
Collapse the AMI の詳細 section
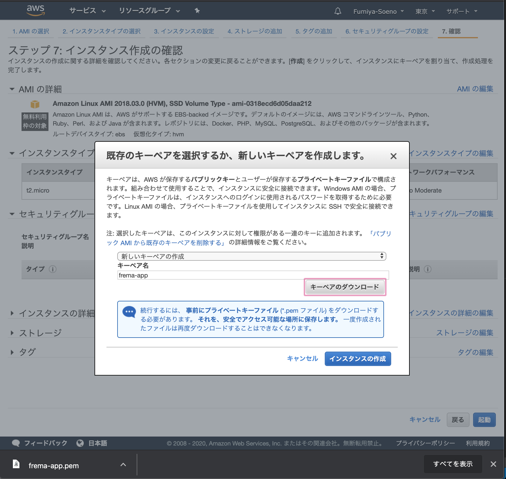[x=12, y=89]
